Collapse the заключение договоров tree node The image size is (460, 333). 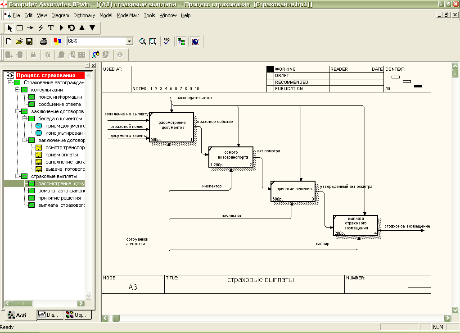click(17, 111)
